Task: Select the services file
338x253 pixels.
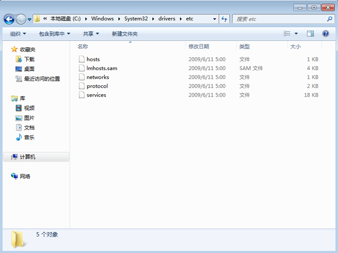Action: pyautogui.click(x=96, y=95)
